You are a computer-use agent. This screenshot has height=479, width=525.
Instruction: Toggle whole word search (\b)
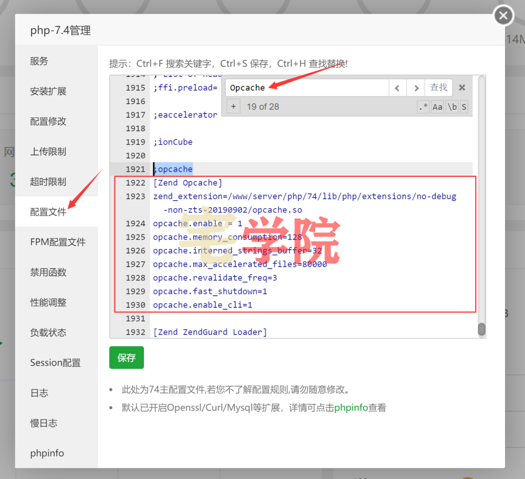(452, 107)
